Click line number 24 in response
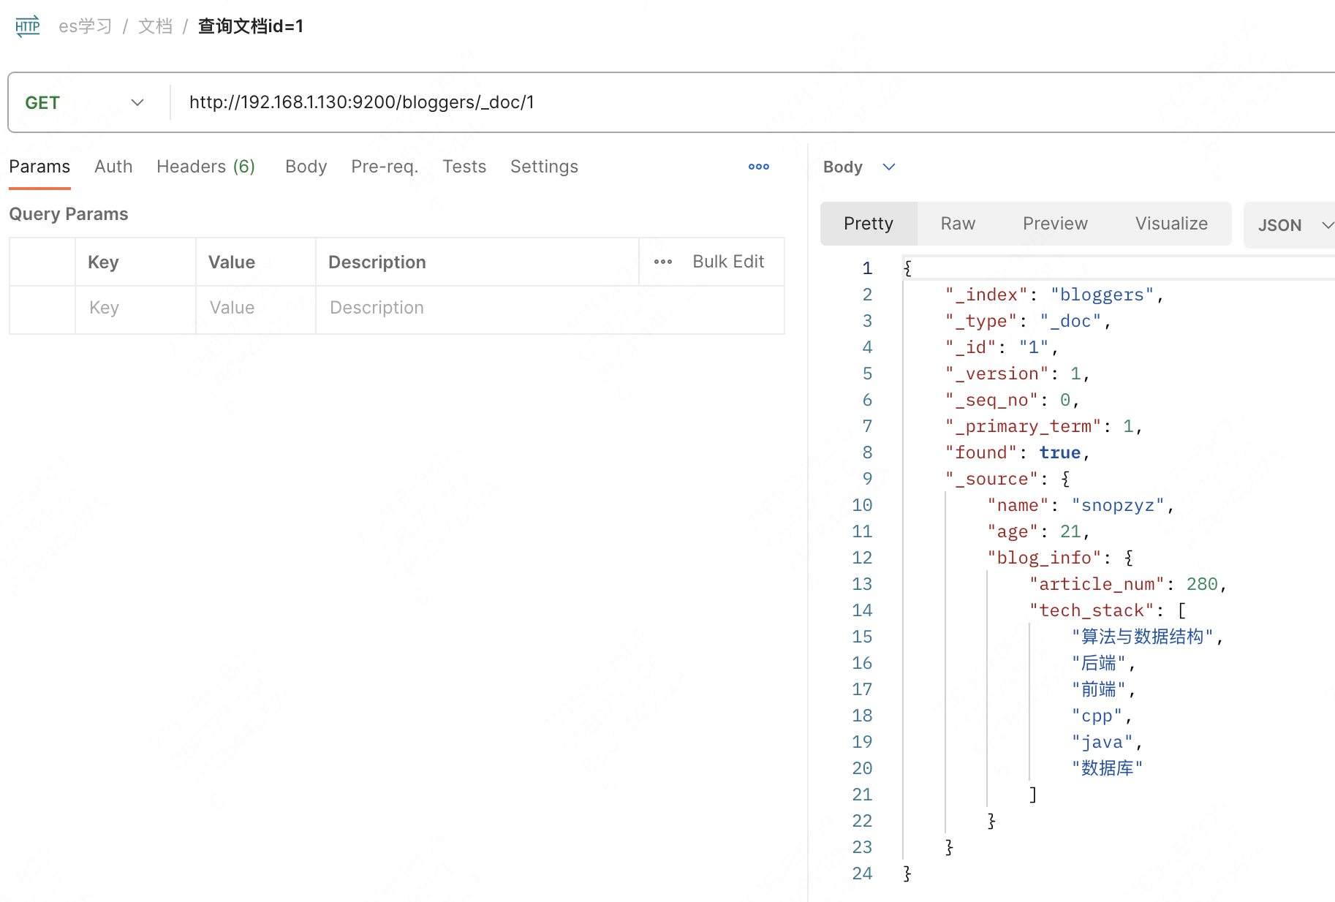The image size is (1335, 902). [862, 873]
